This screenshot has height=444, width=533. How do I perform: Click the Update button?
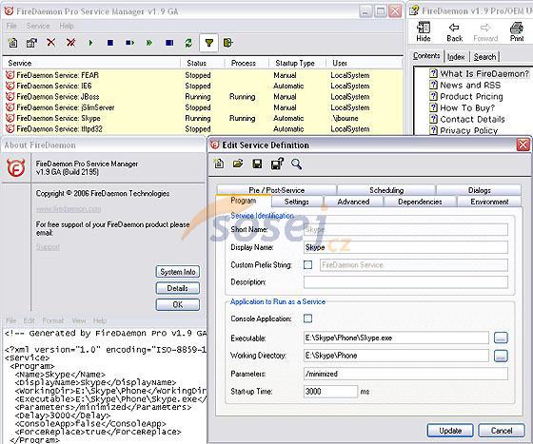[x=450, y=431]
